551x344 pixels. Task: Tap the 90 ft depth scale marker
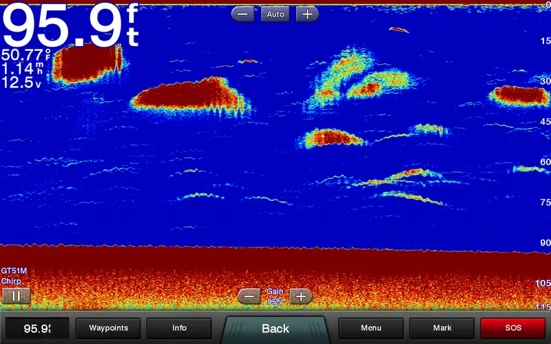click(544, 243)
